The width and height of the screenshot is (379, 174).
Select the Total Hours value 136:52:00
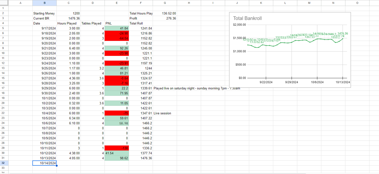[x=165, y=13]
